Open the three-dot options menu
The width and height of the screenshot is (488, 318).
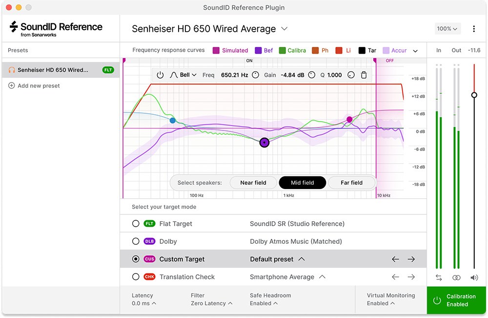coord(474,29)
